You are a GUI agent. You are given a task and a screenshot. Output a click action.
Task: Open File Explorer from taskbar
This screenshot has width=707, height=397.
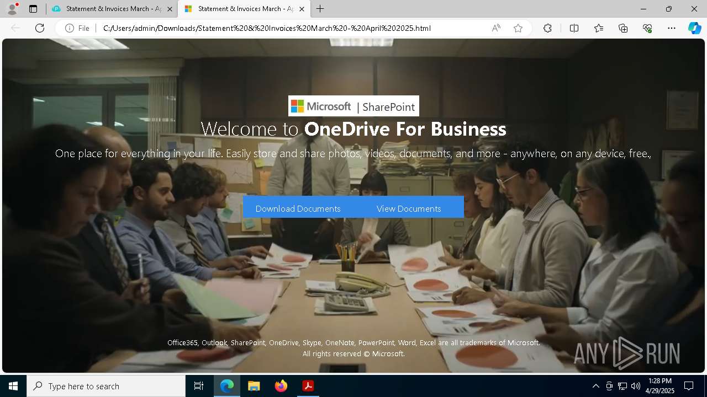pos(254,386)
